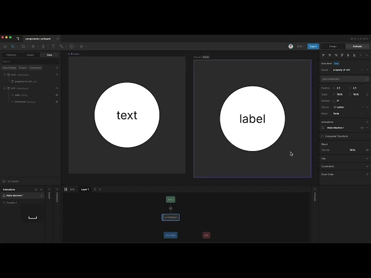Click the align top icon

pyautogui.click(x=342, y=55)
